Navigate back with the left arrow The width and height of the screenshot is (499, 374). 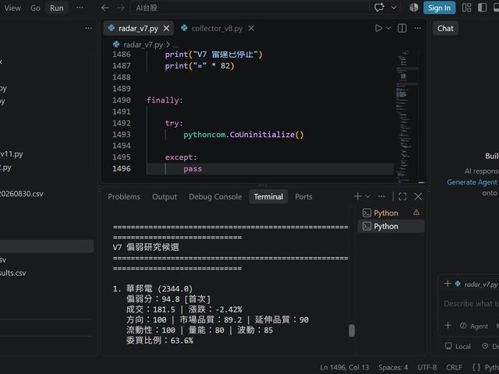105,8
